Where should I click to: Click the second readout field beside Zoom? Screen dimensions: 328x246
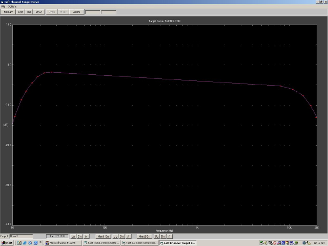tap(108, 12)
